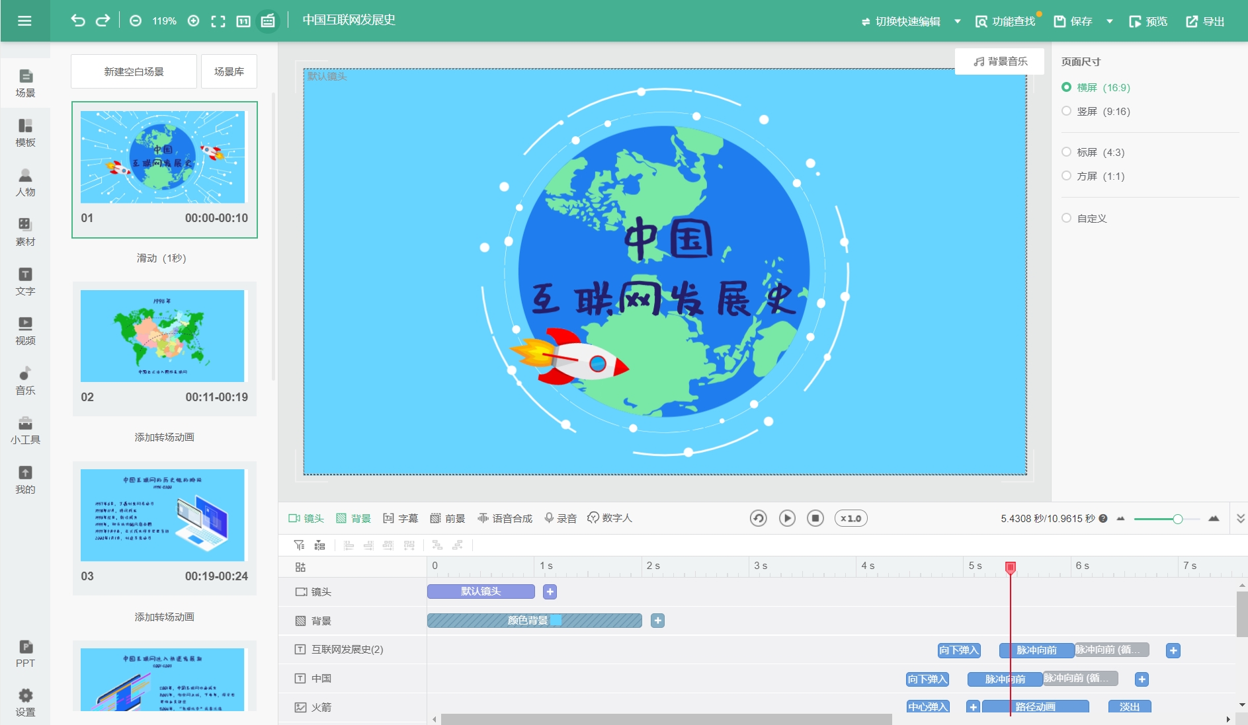Click 切换快速编辑 button

pyautogui.click(x=901, y=21)
